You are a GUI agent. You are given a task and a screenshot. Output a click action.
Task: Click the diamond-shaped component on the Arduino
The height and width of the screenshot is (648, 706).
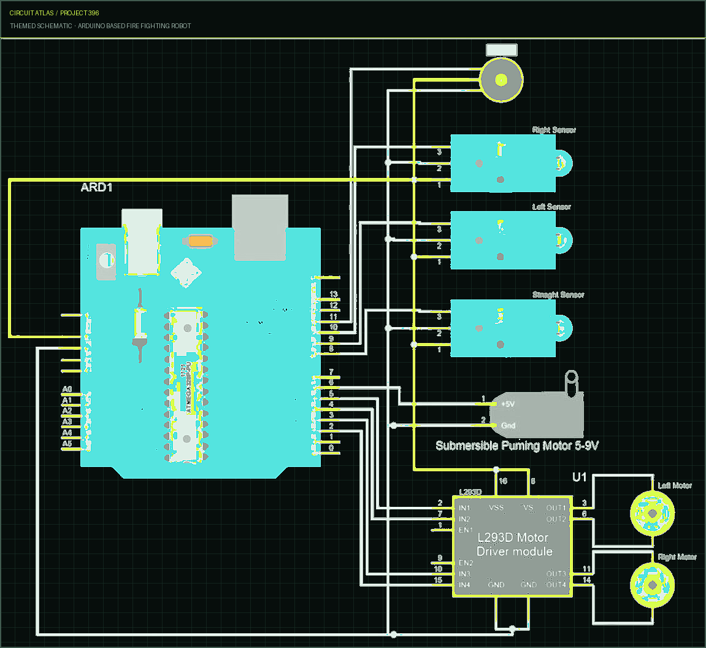(186, 272)
